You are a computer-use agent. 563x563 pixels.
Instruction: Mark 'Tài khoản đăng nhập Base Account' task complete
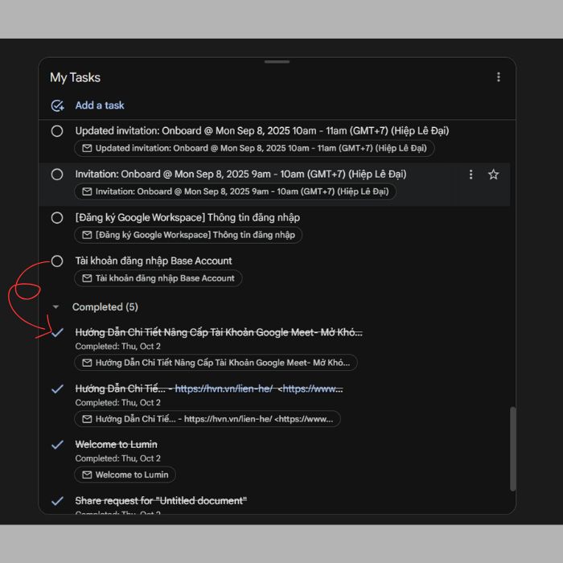(x=57, y=261)
